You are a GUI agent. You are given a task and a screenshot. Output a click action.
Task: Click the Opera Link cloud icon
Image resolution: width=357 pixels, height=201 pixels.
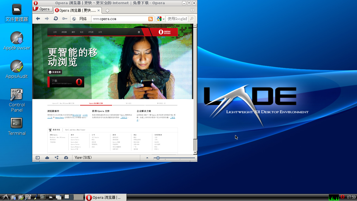pyautogui.click(x=47, y=158)
